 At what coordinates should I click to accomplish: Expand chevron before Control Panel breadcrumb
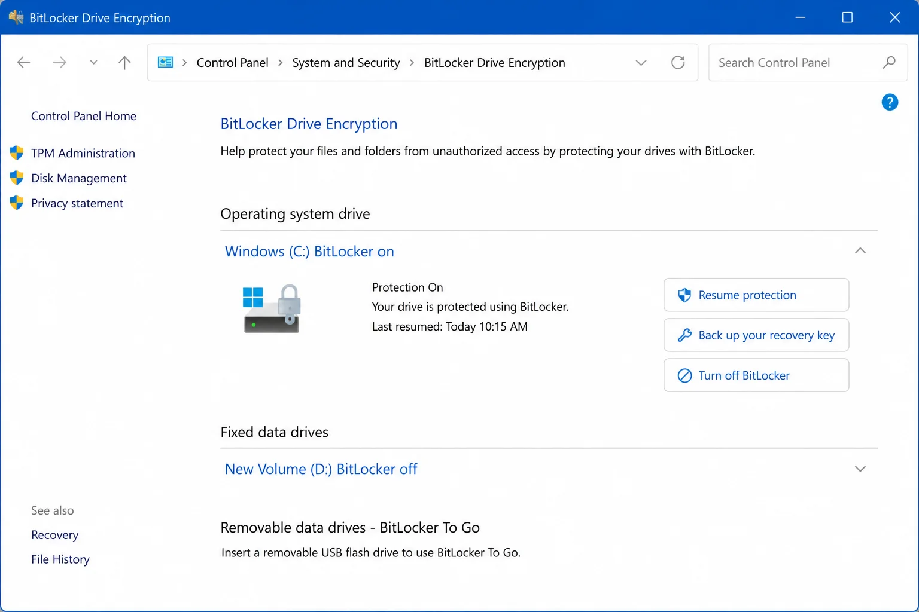coord(184,63)
